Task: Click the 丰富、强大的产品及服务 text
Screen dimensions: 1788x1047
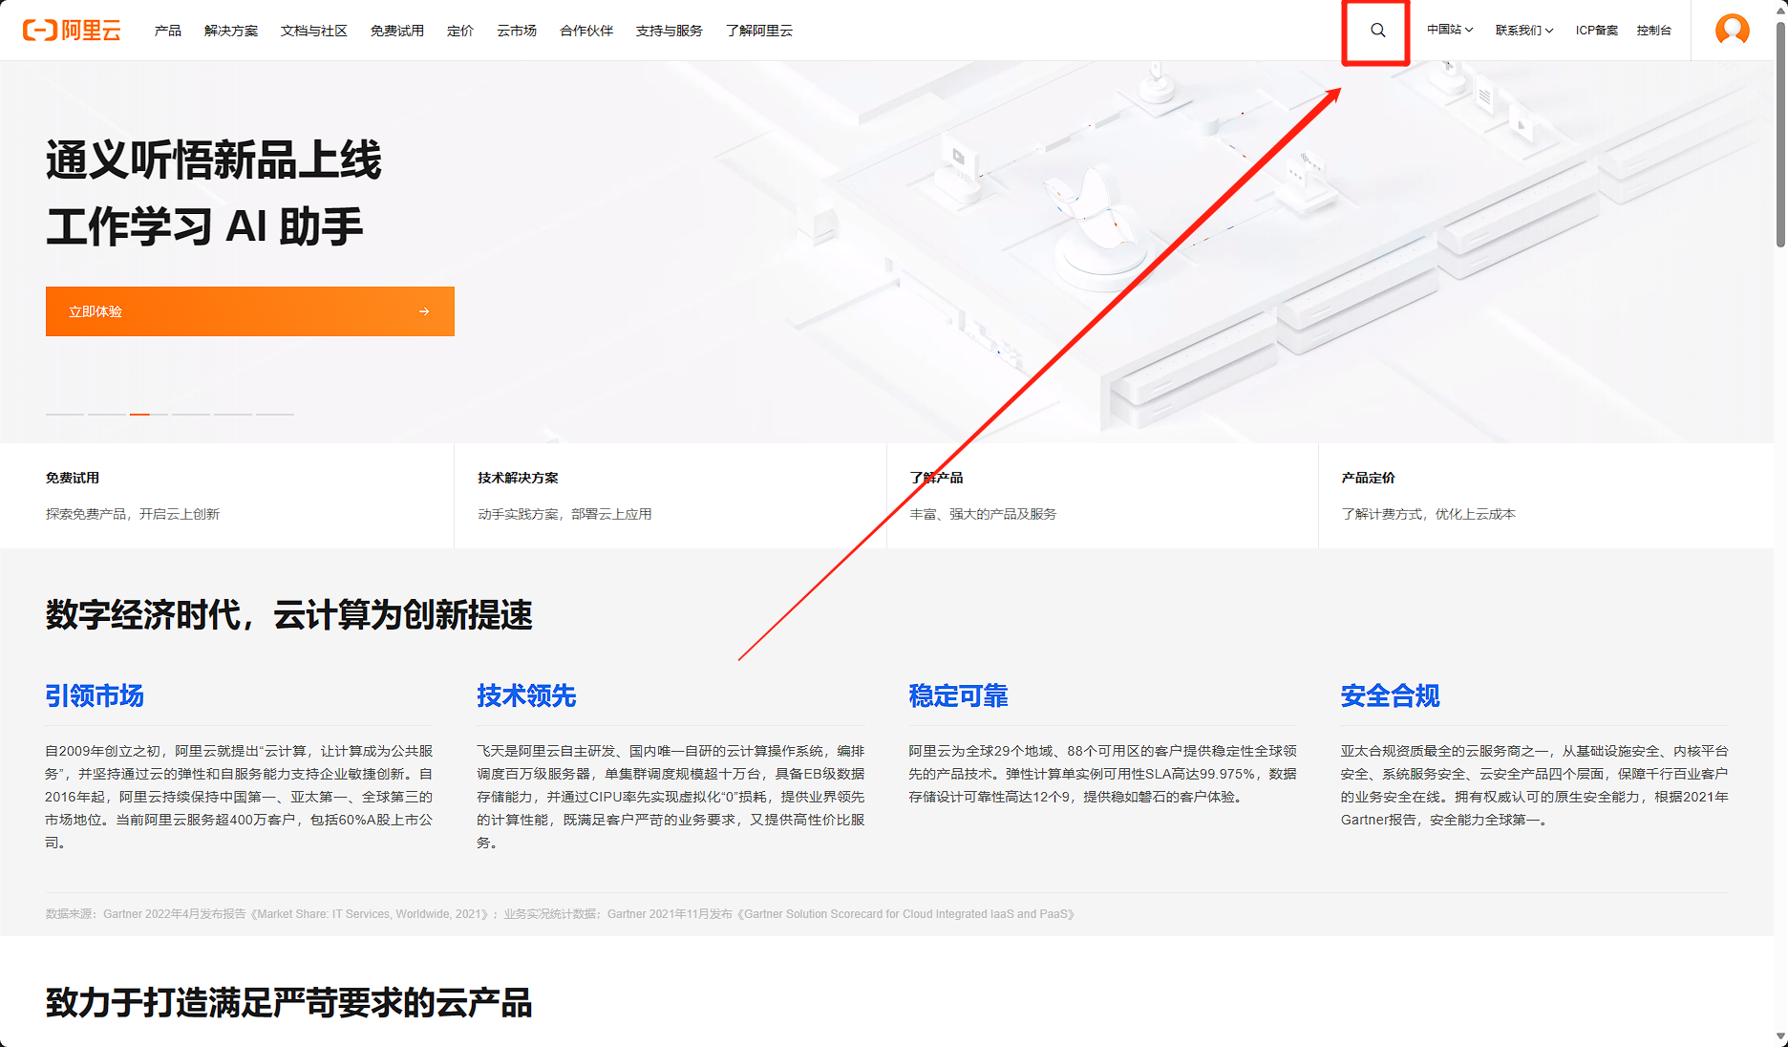Action: coord(983,514)
